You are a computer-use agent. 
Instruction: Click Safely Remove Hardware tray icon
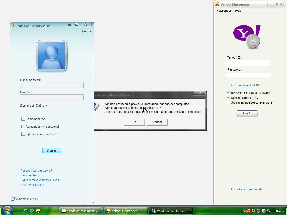click(x=269, y=211)
